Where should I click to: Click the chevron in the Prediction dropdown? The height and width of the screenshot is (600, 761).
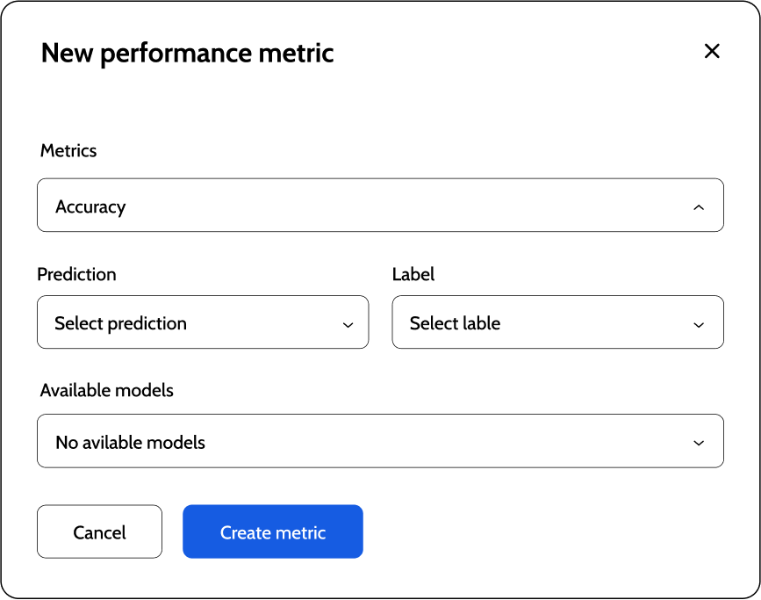348,324
